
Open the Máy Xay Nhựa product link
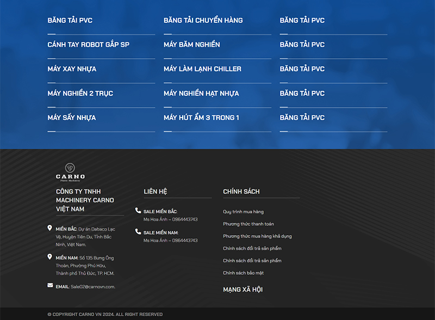72,69
